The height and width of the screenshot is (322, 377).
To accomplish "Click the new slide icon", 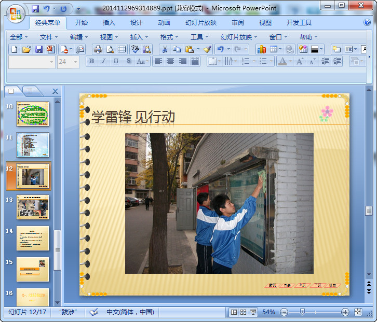I will (336, 49).
